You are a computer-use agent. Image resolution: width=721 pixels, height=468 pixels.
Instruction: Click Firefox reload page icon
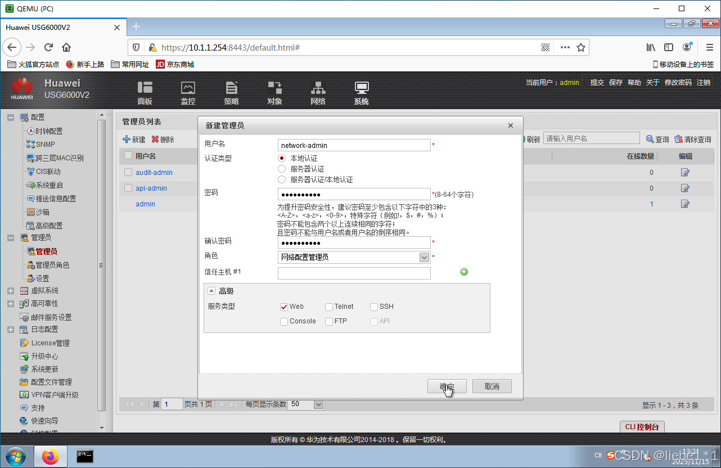tap(48, 47)
